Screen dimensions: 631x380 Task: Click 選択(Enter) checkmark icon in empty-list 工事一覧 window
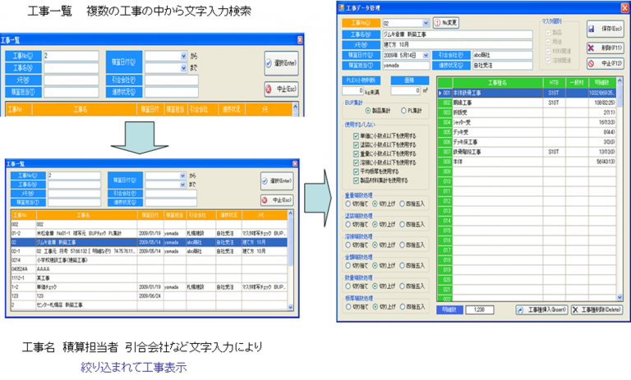[269, 63]
